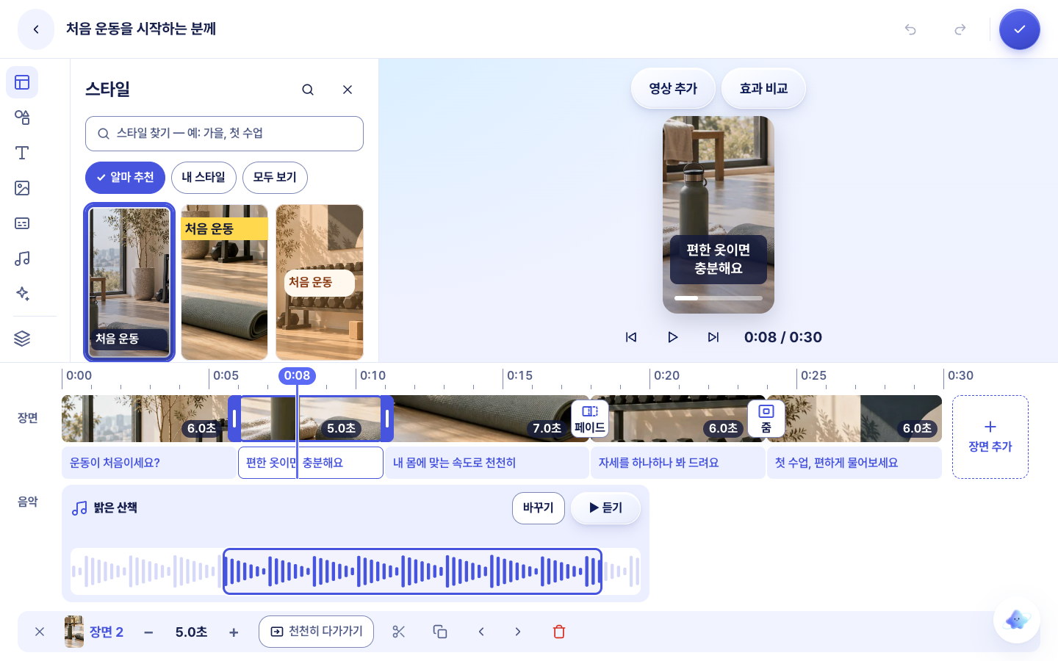
Task: Click the 효과 비교 button
Action: [x=763, y=89]
